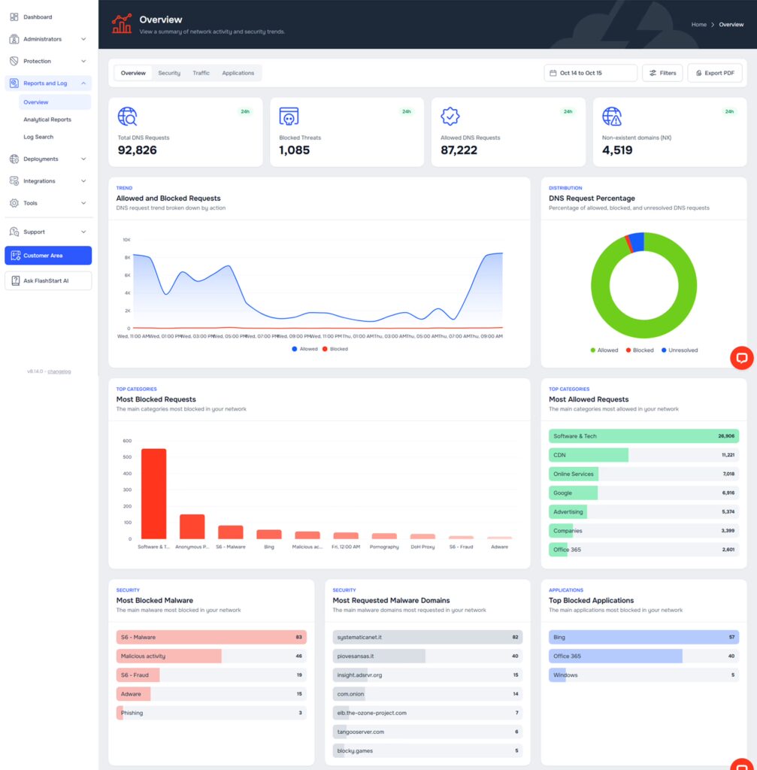Click the Online Services allowed row

pos(643,474)
